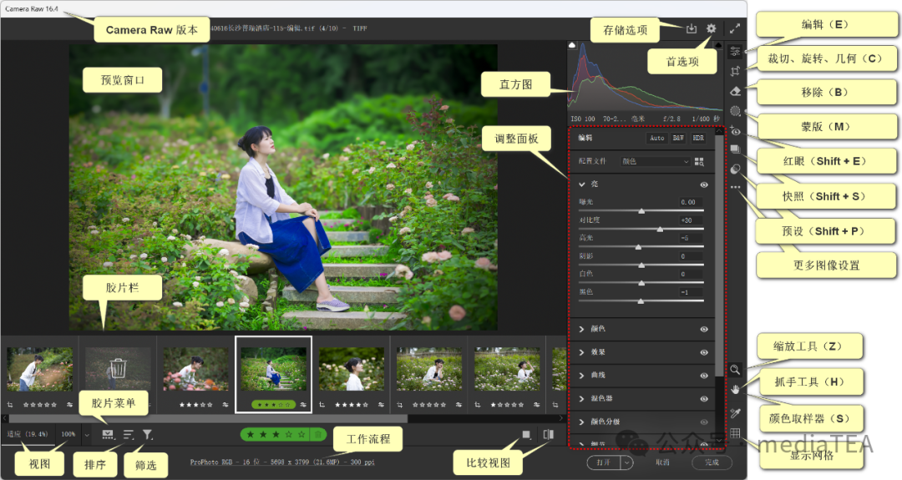Open the zoom level dropdown next to 100%
The width and height of the screenshot is (902, 480).
tap(87, 435)
